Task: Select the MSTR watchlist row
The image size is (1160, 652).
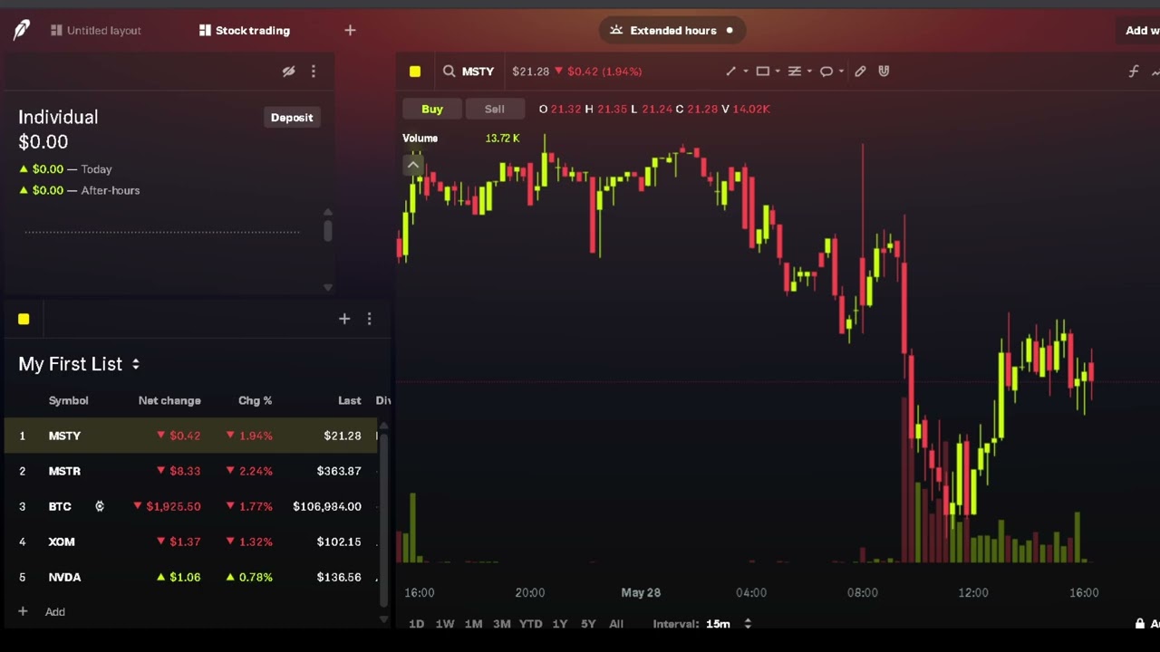Action: [190, 471]
